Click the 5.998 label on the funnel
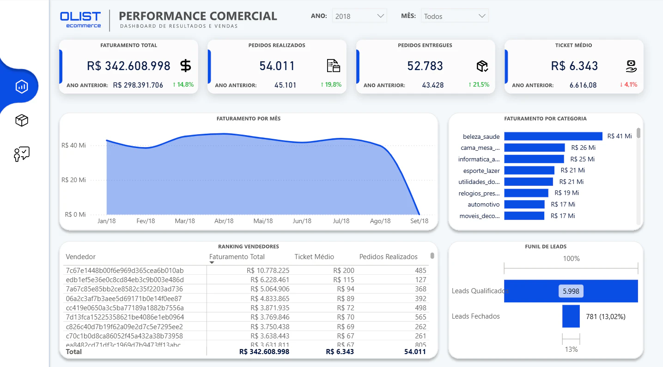The image size is (663, 367). pos(571,291)
